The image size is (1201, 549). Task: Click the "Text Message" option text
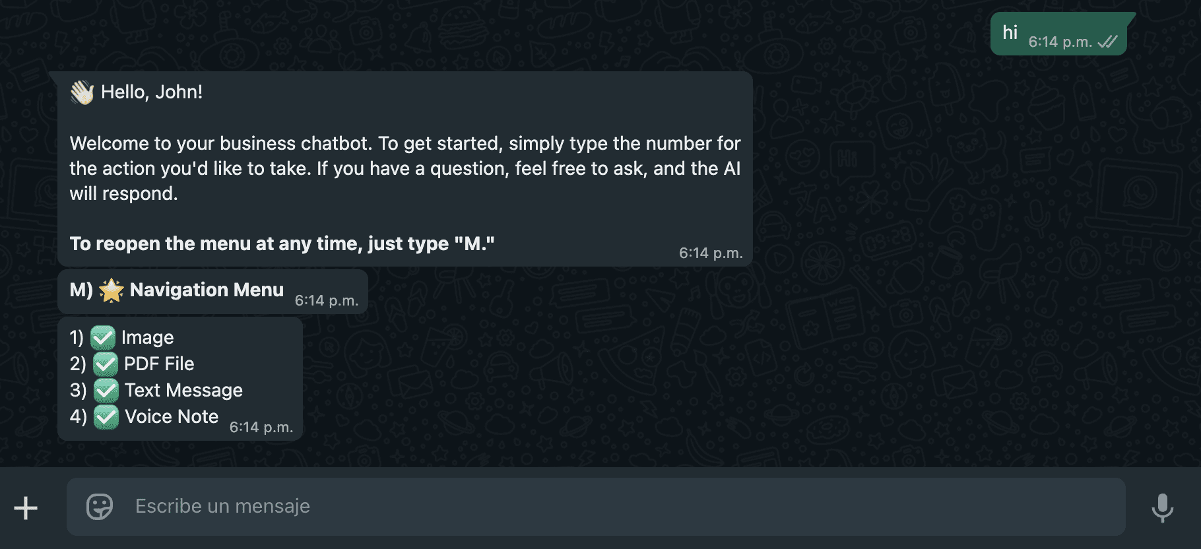pyautogui.click(x=183, y=391)
